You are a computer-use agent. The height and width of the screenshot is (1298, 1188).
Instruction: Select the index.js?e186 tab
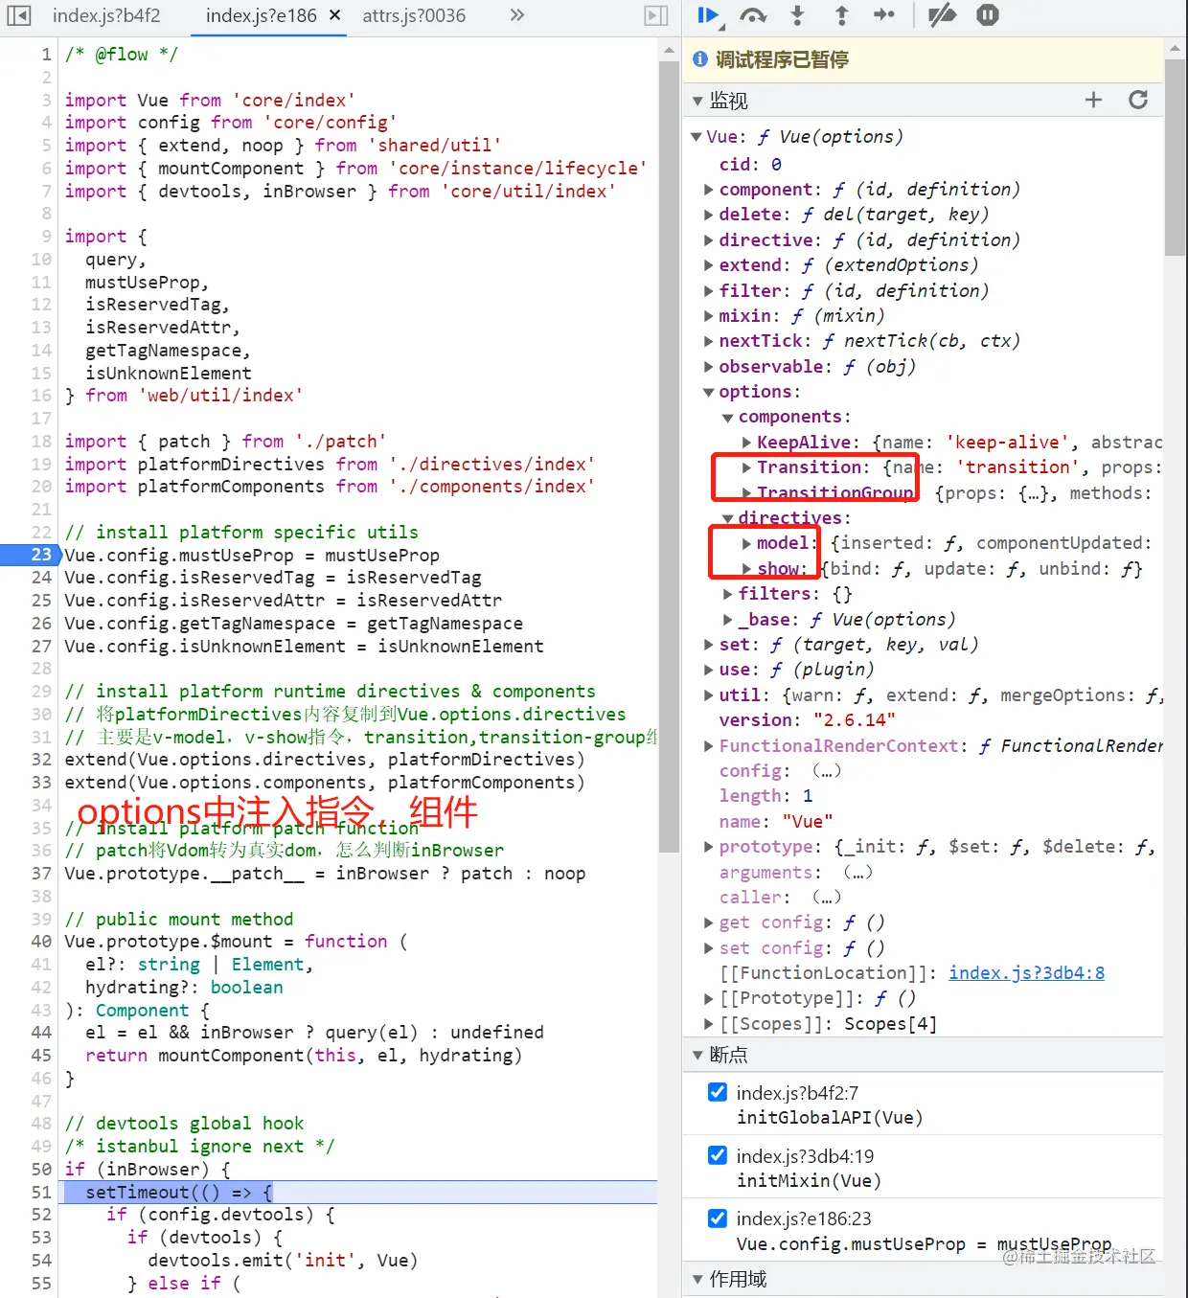[x=261, y=15]
